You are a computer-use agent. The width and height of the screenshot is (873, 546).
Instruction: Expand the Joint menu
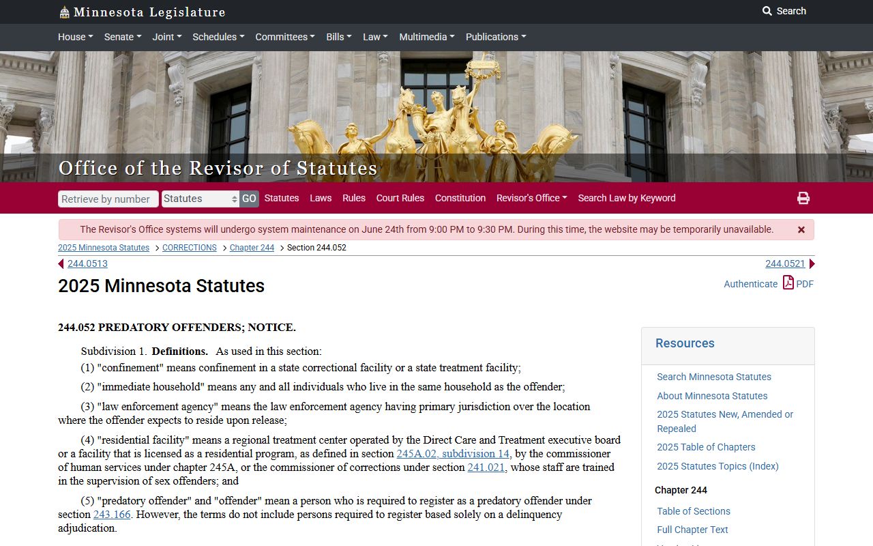point(167,37)
